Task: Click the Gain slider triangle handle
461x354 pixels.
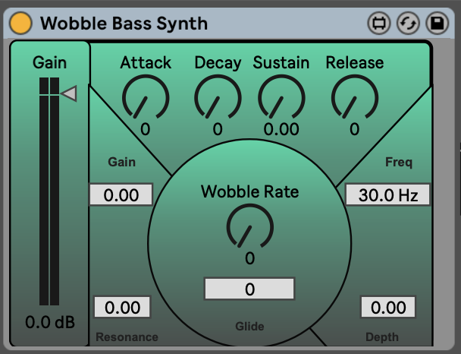Action: (x=69, y=93)
